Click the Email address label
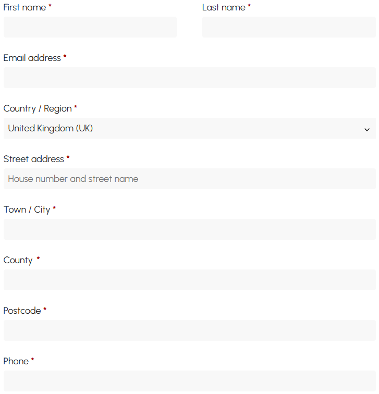 click(x=32, y=58)
